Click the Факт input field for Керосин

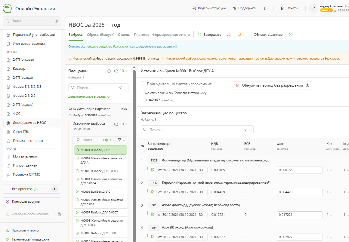point(299,192)
